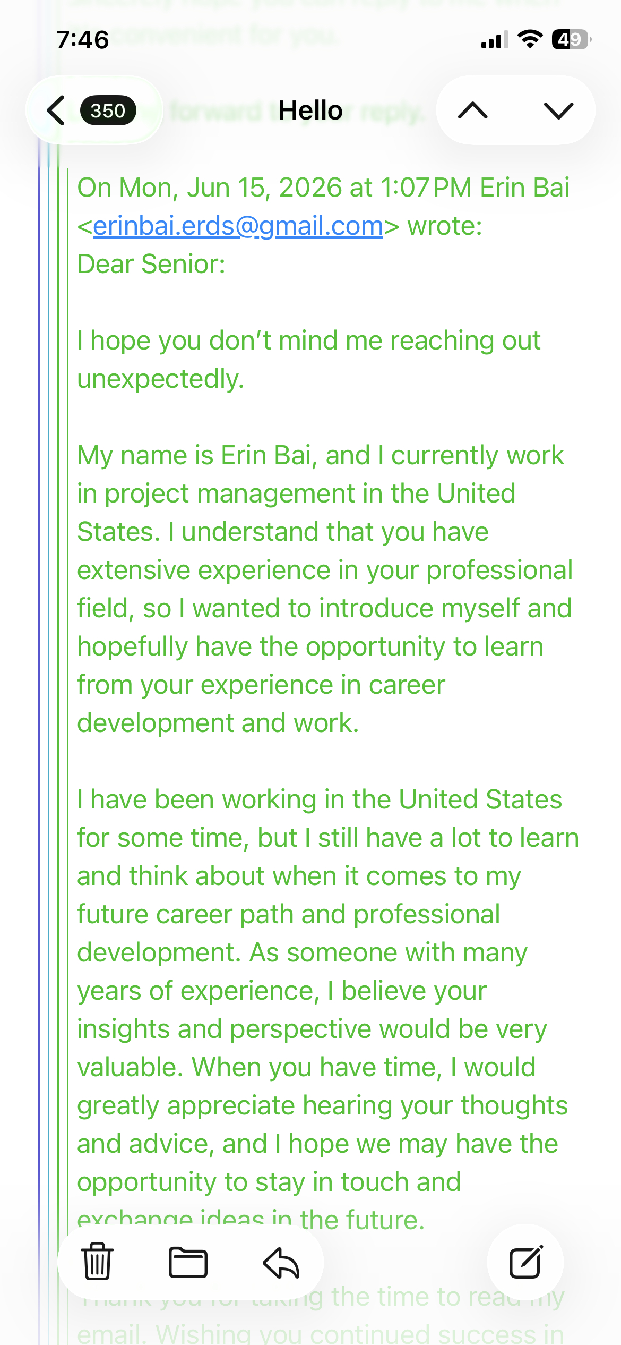This screenshot has width=621, height=1345.
Task: Open the 350 unread messages badge
Action: 108,110
